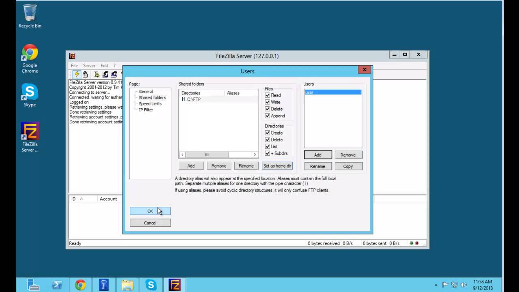519x292 pixels.
Task: Select the Skype desktop shortcut
Action: point(30,95)
